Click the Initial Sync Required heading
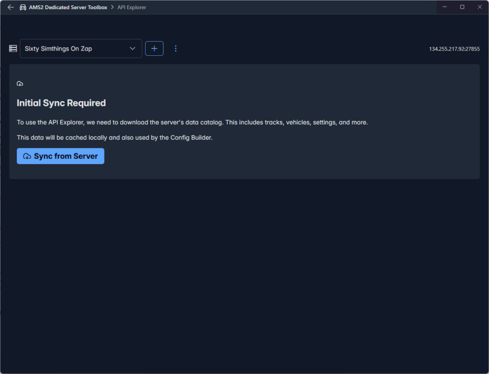 pyautogui.click(x=61, y=103)
